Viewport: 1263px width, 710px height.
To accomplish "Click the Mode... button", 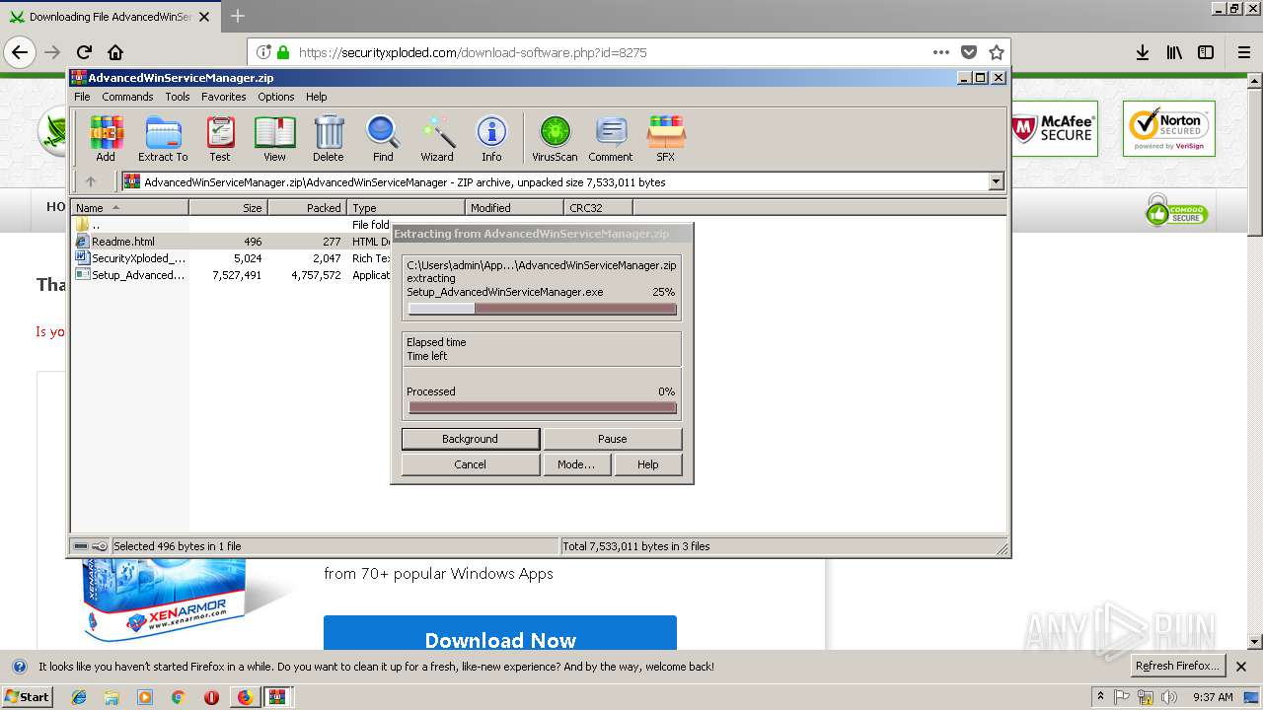I will pyautogui.click(x=576, y=464).
